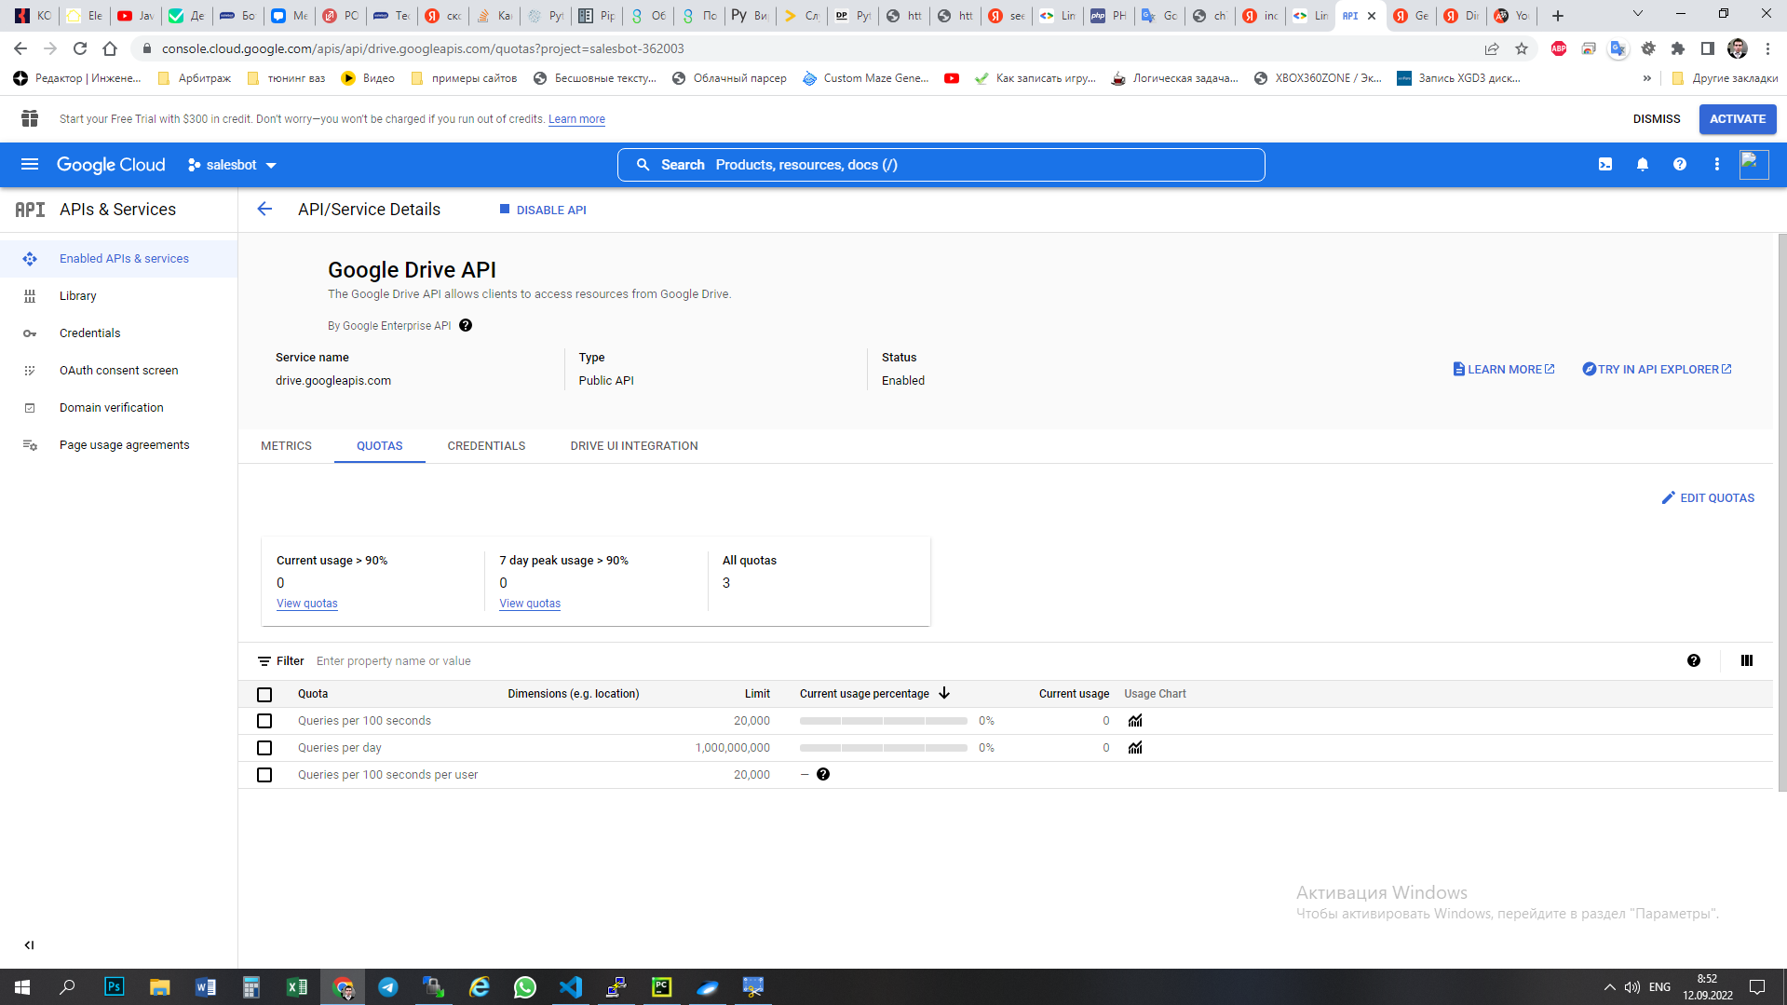Viewport: 1787px width, 1005px height.
Task: Check the Queries per 100 seconds row
Action: (x=264, y=721)
